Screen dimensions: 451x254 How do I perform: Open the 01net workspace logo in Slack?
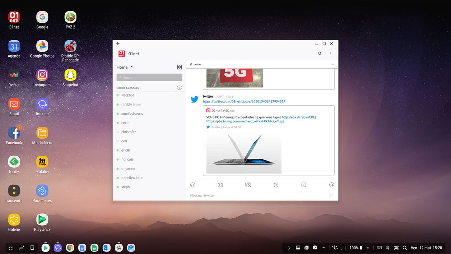point(122,54)
